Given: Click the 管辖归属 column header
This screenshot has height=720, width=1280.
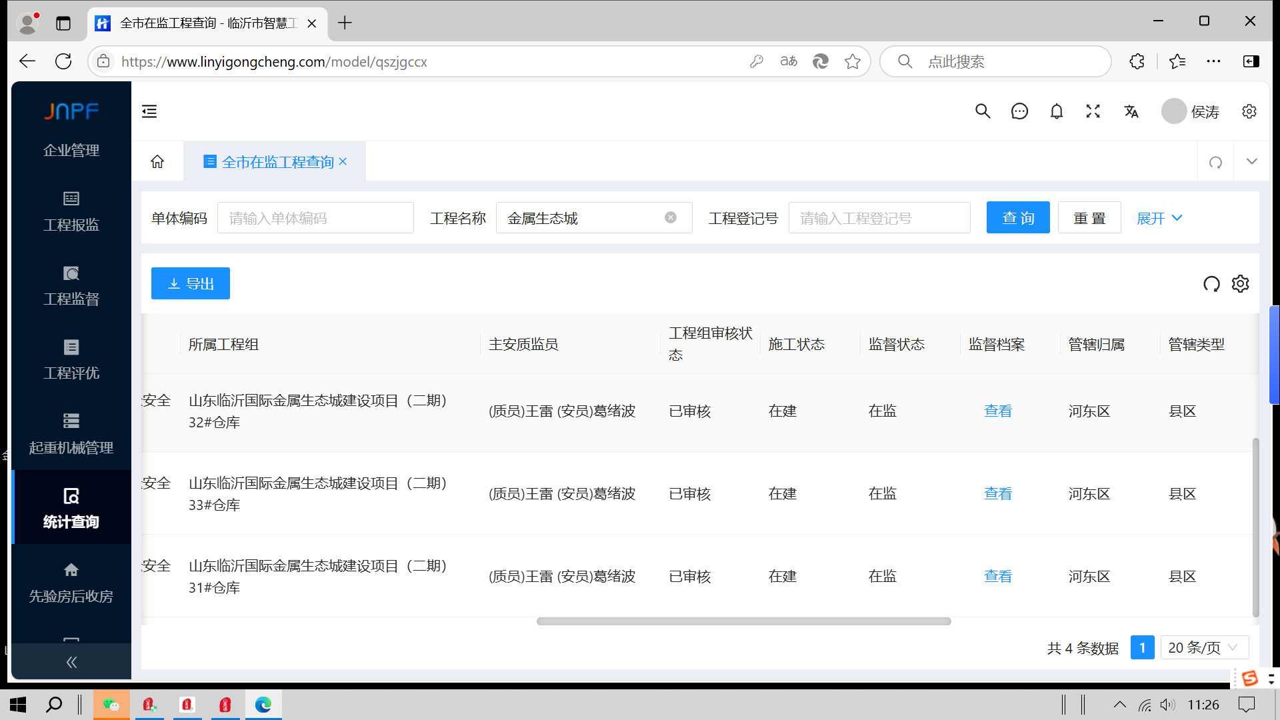Looking at the screenshot, I should [1097, 345].
